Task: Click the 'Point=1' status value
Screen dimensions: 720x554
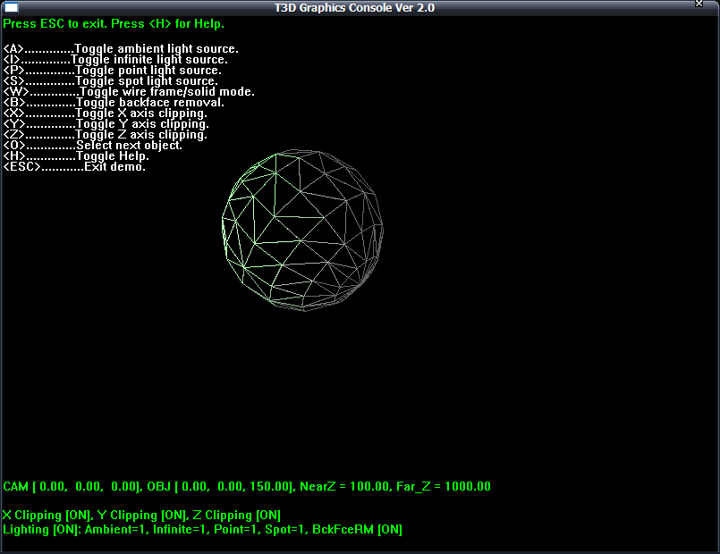Action: tap(237, 530)
